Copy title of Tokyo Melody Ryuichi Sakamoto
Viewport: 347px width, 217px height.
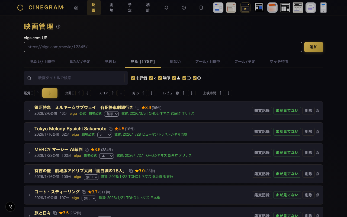click(111, 129)
